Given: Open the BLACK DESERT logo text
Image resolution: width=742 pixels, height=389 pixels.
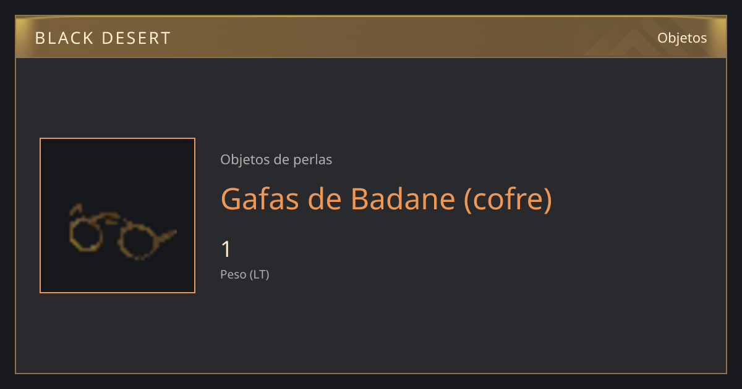Looking at the screenshot, I should pyautogui.click(x=103, y=38).
